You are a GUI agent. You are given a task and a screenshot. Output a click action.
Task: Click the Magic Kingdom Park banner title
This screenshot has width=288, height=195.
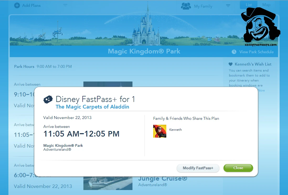(x=144, y=51)
